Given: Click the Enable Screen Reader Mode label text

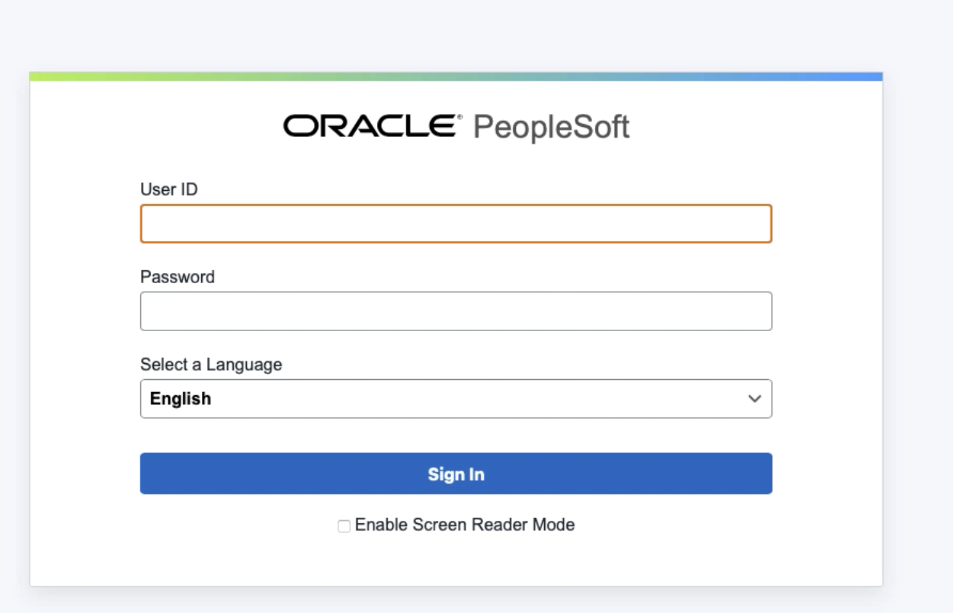Looking at the screenshot, I should [x=466, y=525].
